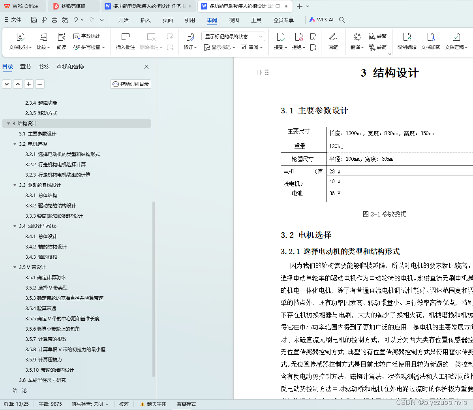473x410 pixels.
Task: Select 3.5.10 带轮的结构设计 in outline
Action: [x=50, y=370]
